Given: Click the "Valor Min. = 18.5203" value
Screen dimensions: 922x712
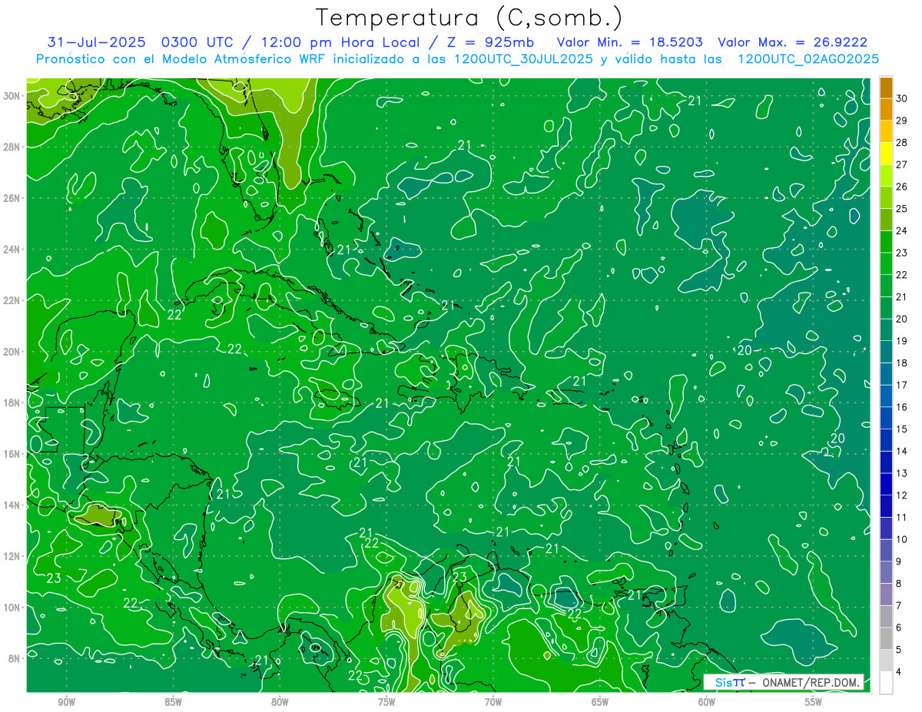Looking at the screenshot, I should (629, 42).
